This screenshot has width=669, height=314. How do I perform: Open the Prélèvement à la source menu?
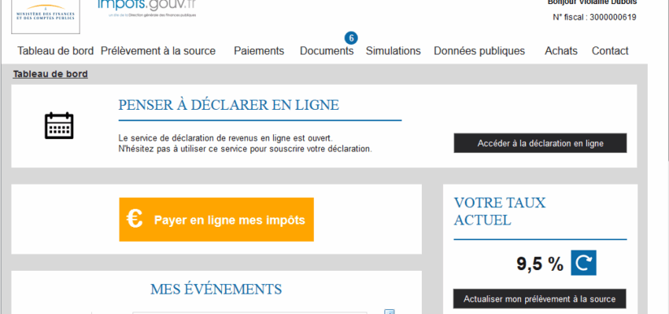click(x=158, y=51)
